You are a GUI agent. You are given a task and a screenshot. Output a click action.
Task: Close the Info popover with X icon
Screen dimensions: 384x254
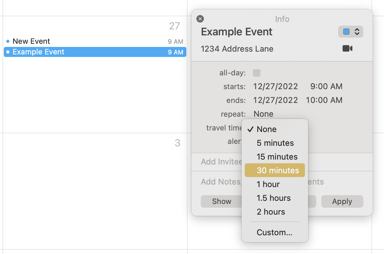click(200, 19)
